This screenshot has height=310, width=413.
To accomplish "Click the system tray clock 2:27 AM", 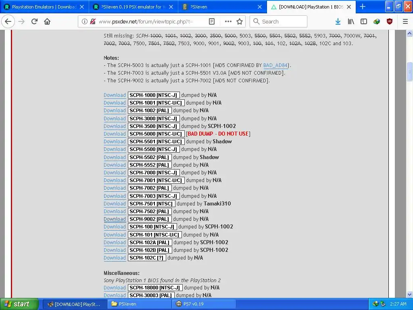I will coord(398,304).
